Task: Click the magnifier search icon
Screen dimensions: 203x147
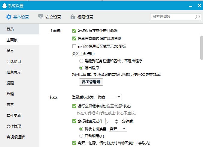Action: (x=197, y=17)
